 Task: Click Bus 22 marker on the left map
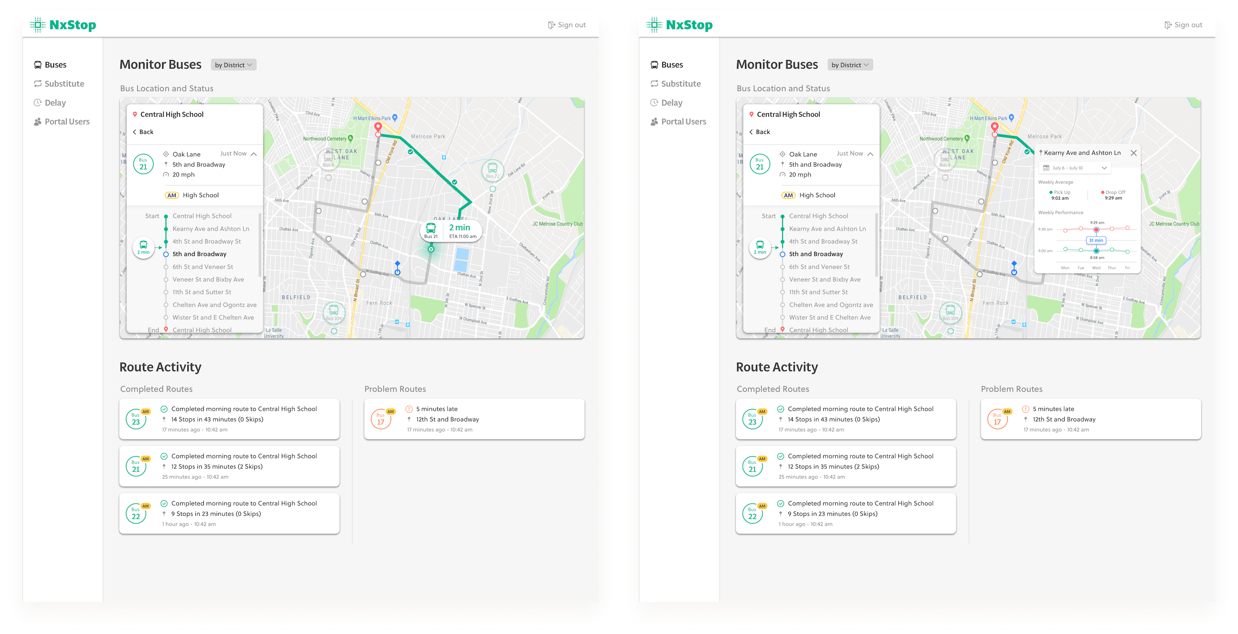coord(492,170)
